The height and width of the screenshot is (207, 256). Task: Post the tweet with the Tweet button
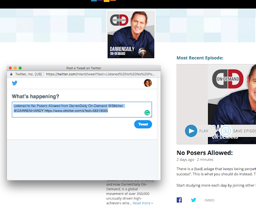tap(143, 124)
